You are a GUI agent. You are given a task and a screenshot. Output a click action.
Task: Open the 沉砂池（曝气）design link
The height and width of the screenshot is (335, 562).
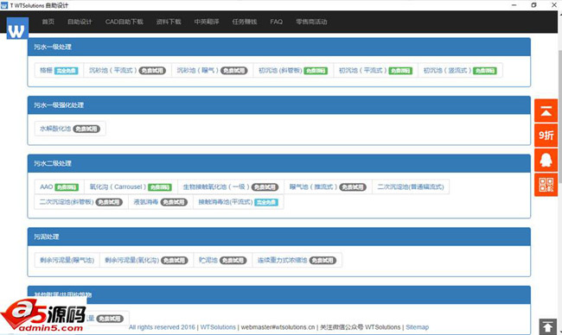(x=212, y=71)
